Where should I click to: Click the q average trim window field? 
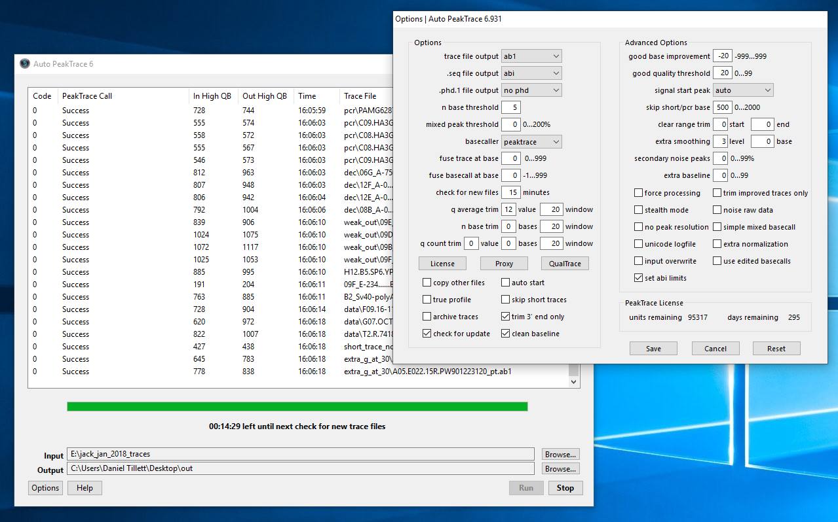pyautogui.click(x=552, y=209)
